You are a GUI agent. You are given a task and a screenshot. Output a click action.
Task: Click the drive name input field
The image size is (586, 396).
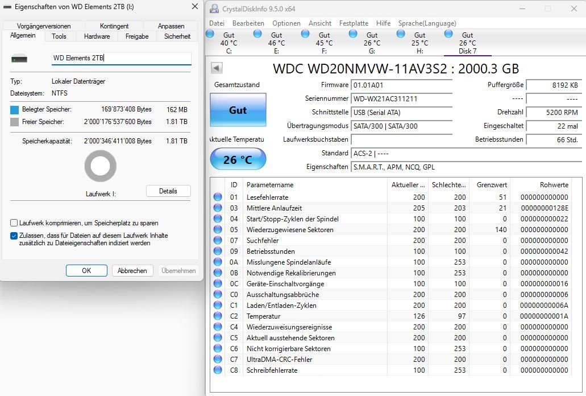click(122, 58)
